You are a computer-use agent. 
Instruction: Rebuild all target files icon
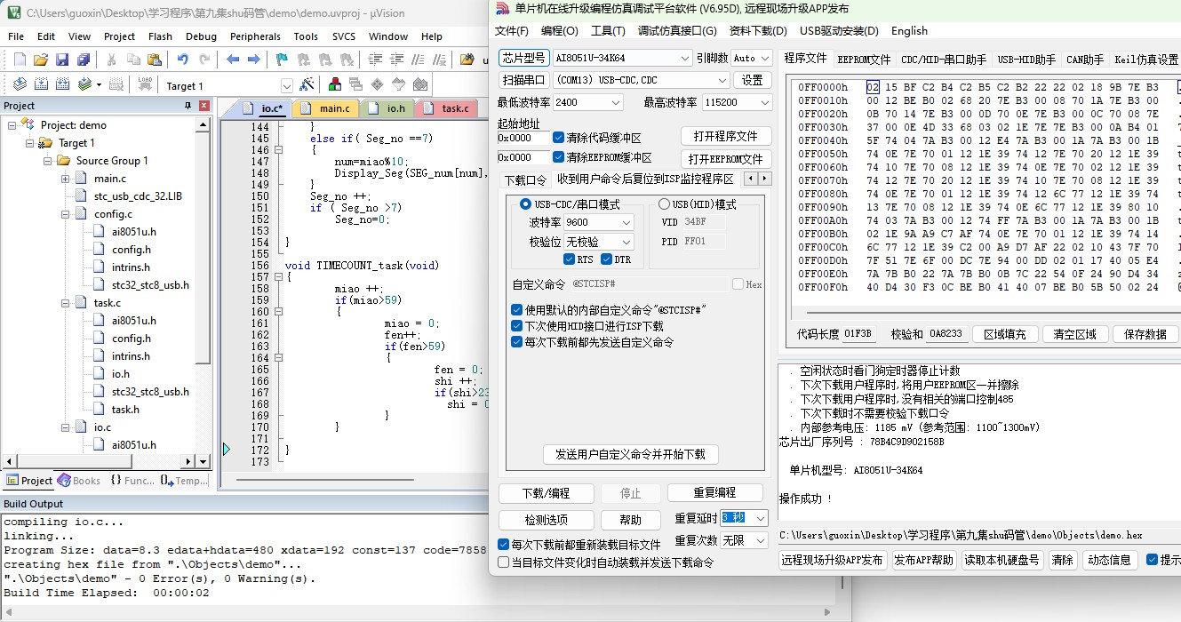click(62, 85)
